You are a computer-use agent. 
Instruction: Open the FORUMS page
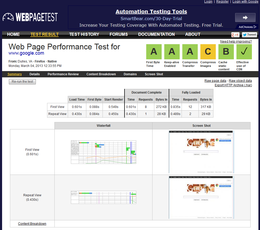pos(118,34)
